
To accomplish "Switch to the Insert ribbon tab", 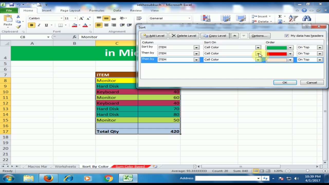I will point(47,11).
